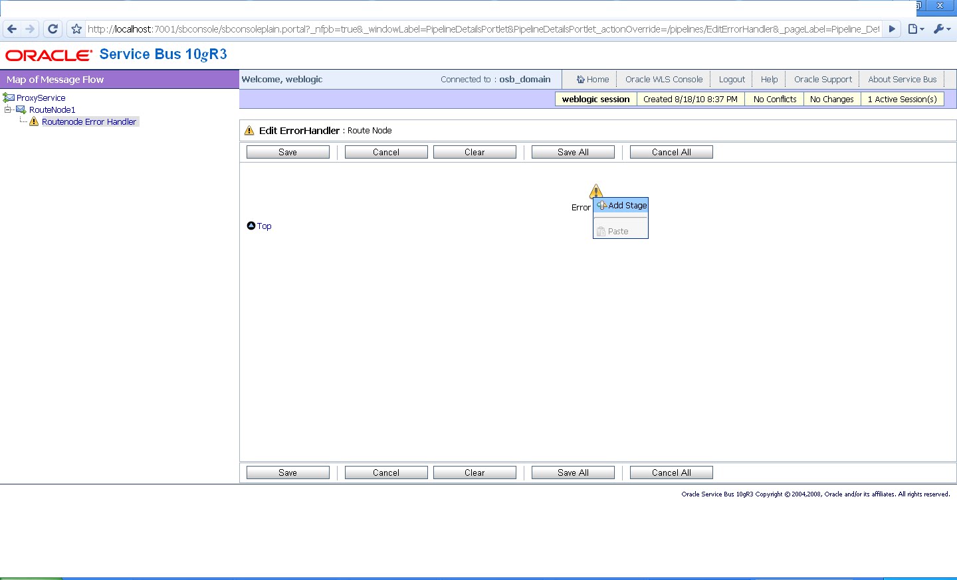Viewport: 957px width, 580px height.
Task: Click the top Cancel button
Action: tap(386, 152)
